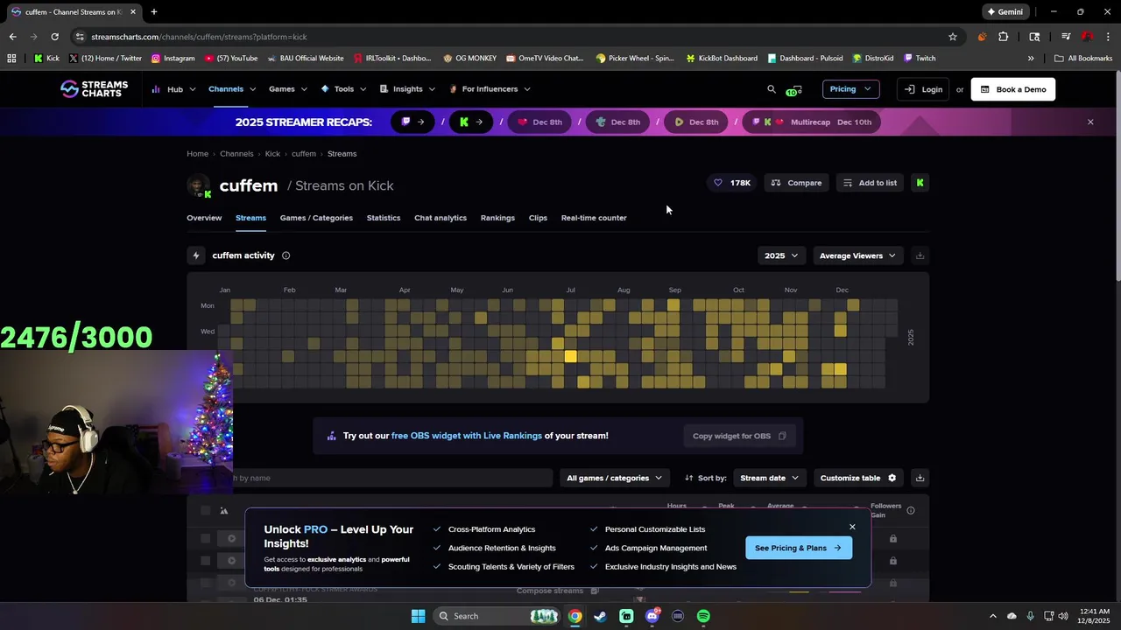Viewport: 1121px width, 630px height.
Task: Click the Compare button
Action: coord(797,183)
